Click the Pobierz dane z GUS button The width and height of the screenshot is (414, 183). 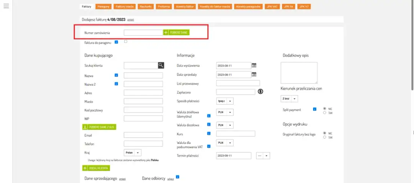pyautogui.click(x=99, y=127)
